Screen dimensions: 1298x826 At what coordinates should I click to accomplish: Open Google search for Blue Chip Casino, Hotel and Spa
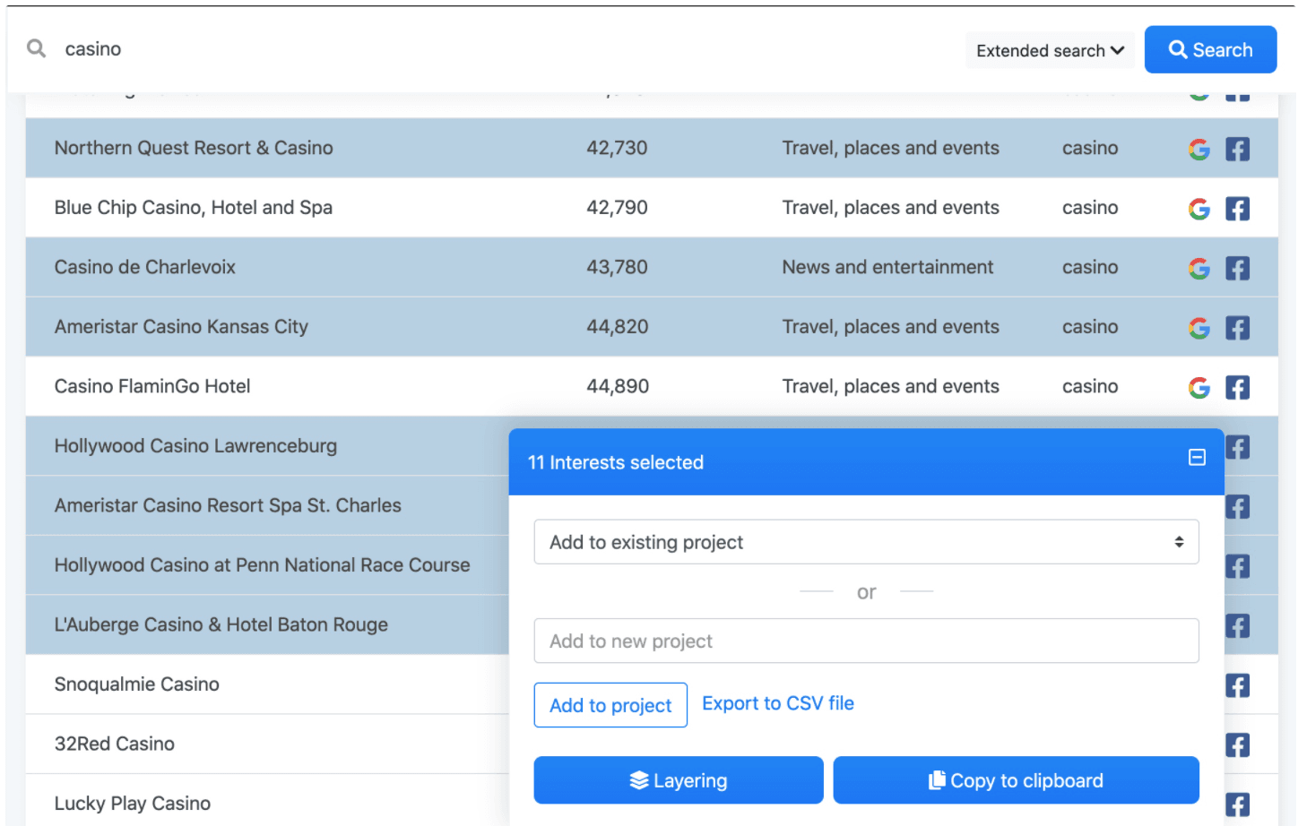pos(1198,209)
